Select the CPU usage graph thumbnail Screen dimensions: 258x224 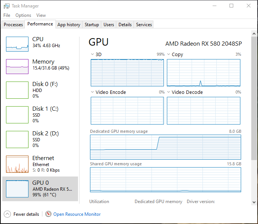[17, 44]
